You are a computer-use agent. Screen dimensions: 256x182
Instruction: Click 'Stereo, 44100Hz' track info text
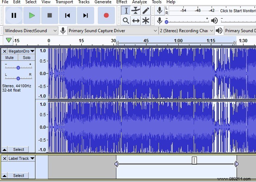point(16,86)
